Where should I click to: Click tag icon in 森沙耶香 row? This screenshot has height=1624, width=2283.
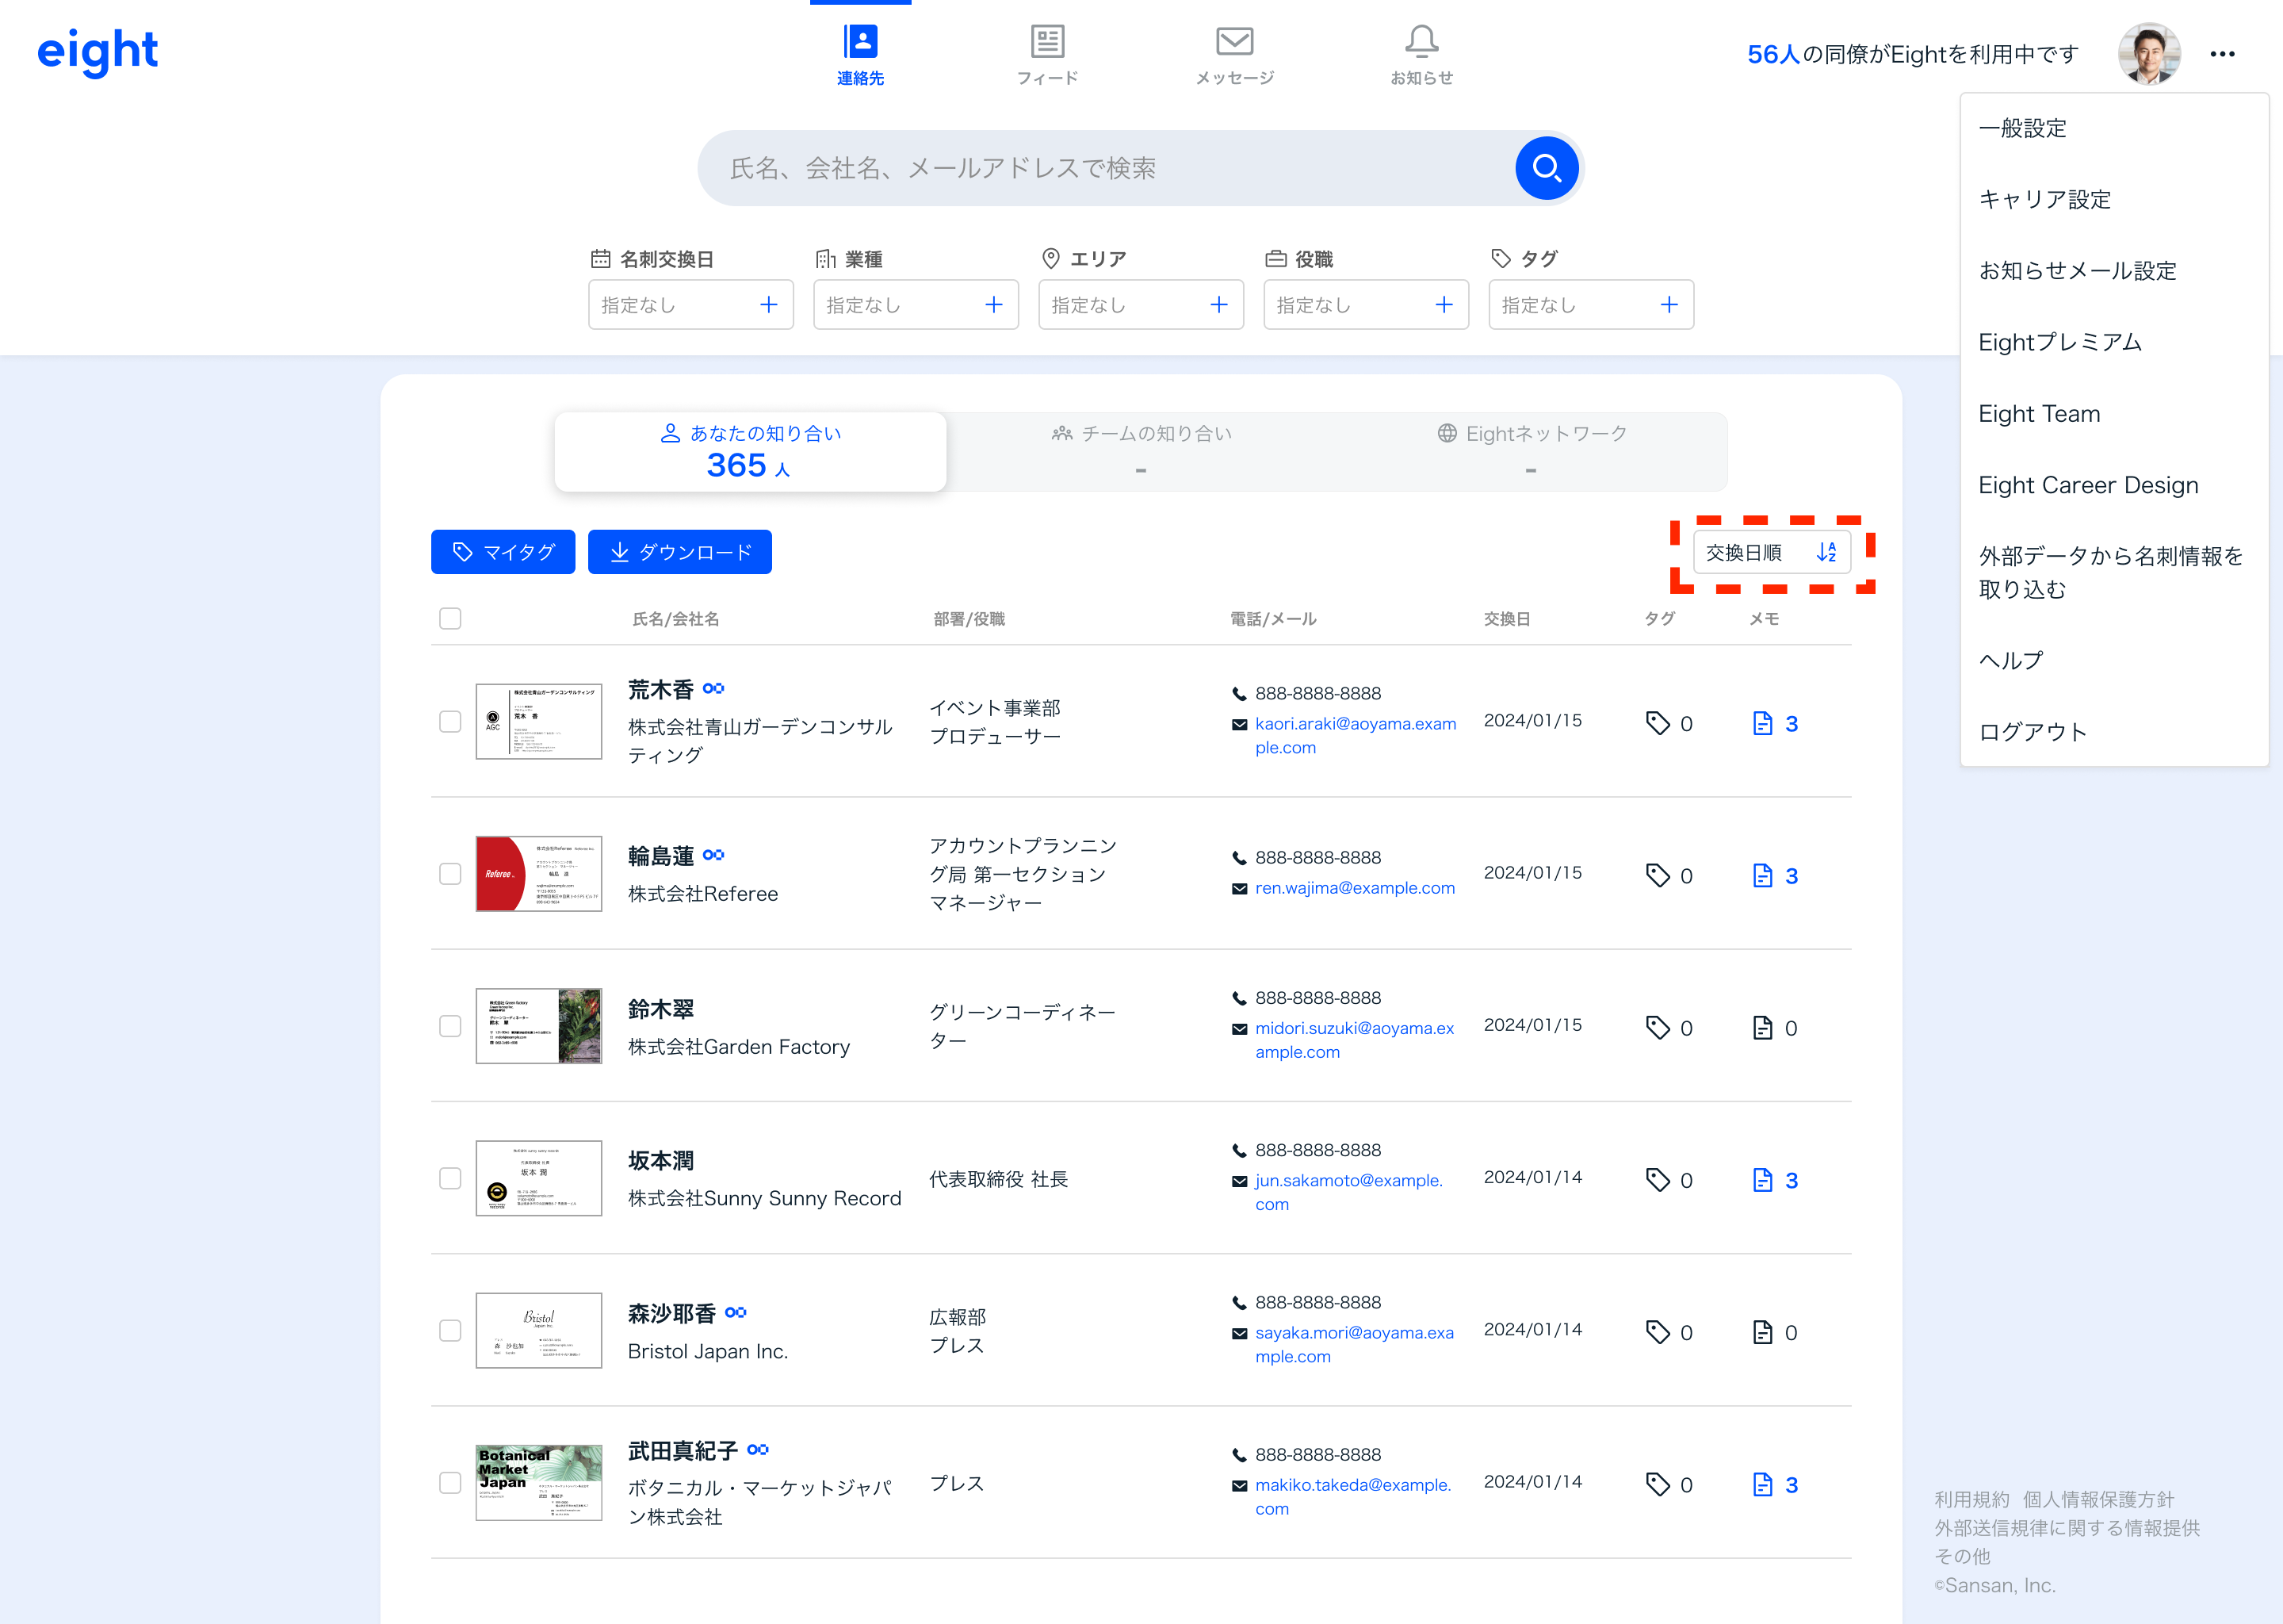point(1658,1332)
